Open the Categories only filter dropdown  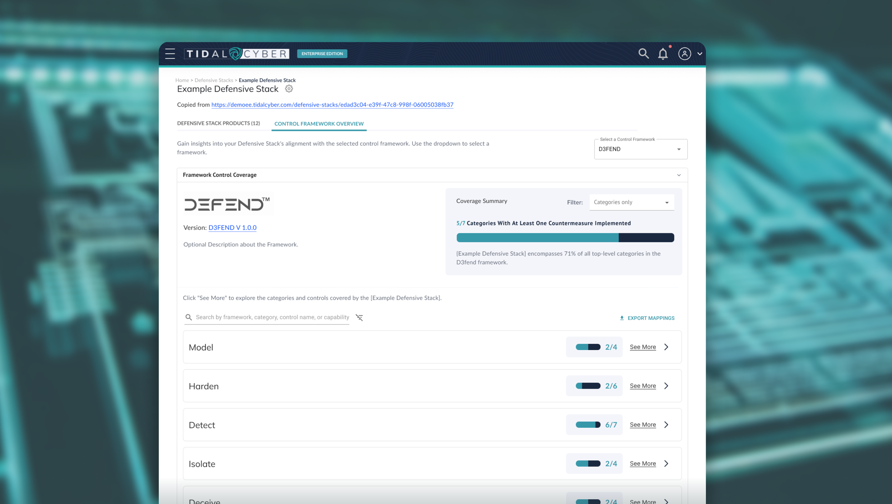(631, 202)
